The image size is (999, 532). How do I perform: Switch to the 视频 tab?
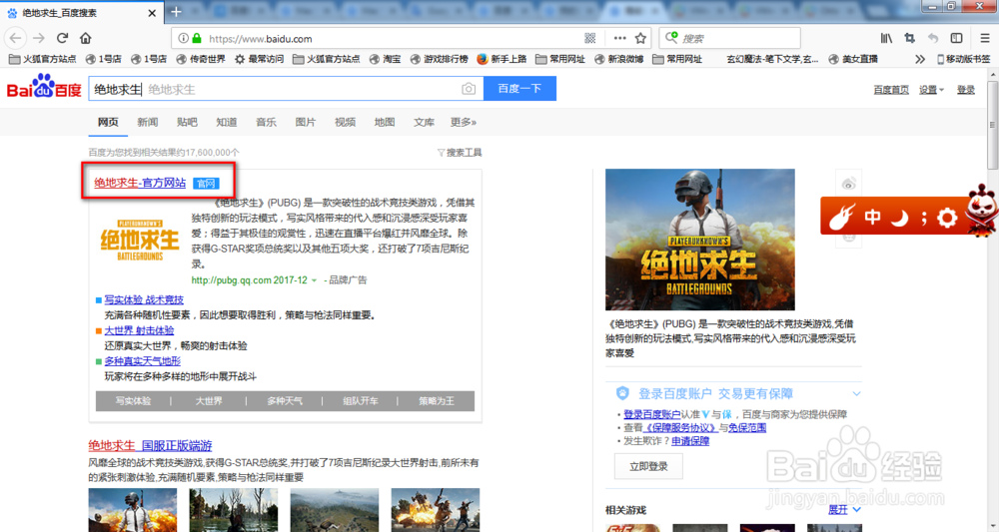tap(345, 122)
